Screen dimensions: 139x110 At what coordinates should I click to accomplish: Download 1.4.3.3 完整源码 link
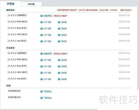[48, 16]
